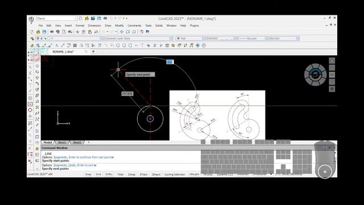Add a new drawing tab with plus button
Viewport: 364px width, 205px height.
93,52
